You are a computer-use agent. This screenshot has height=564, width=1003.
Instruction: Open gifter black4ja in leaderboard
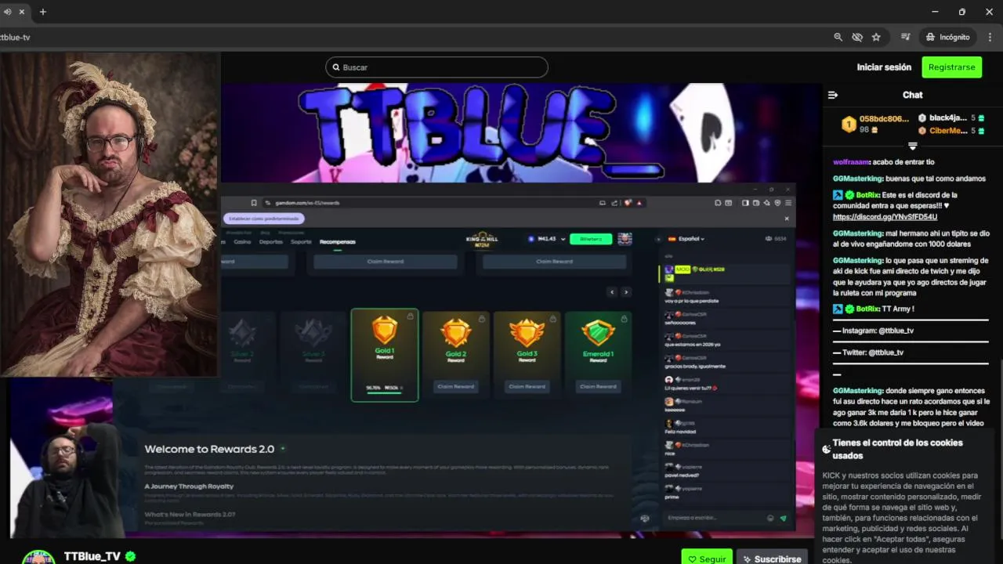coord(947,118)
